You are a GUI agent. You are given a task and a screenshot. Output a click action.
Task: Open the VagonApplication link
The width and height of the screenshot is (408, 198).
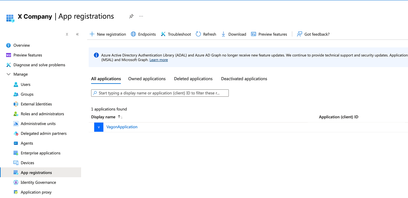pyautogui.click(x=122, y=127)
